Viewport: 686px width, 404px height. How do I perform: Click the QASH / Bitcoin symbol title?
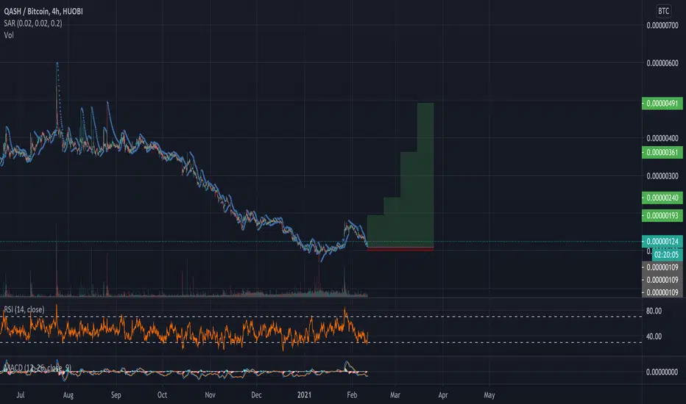43,11
